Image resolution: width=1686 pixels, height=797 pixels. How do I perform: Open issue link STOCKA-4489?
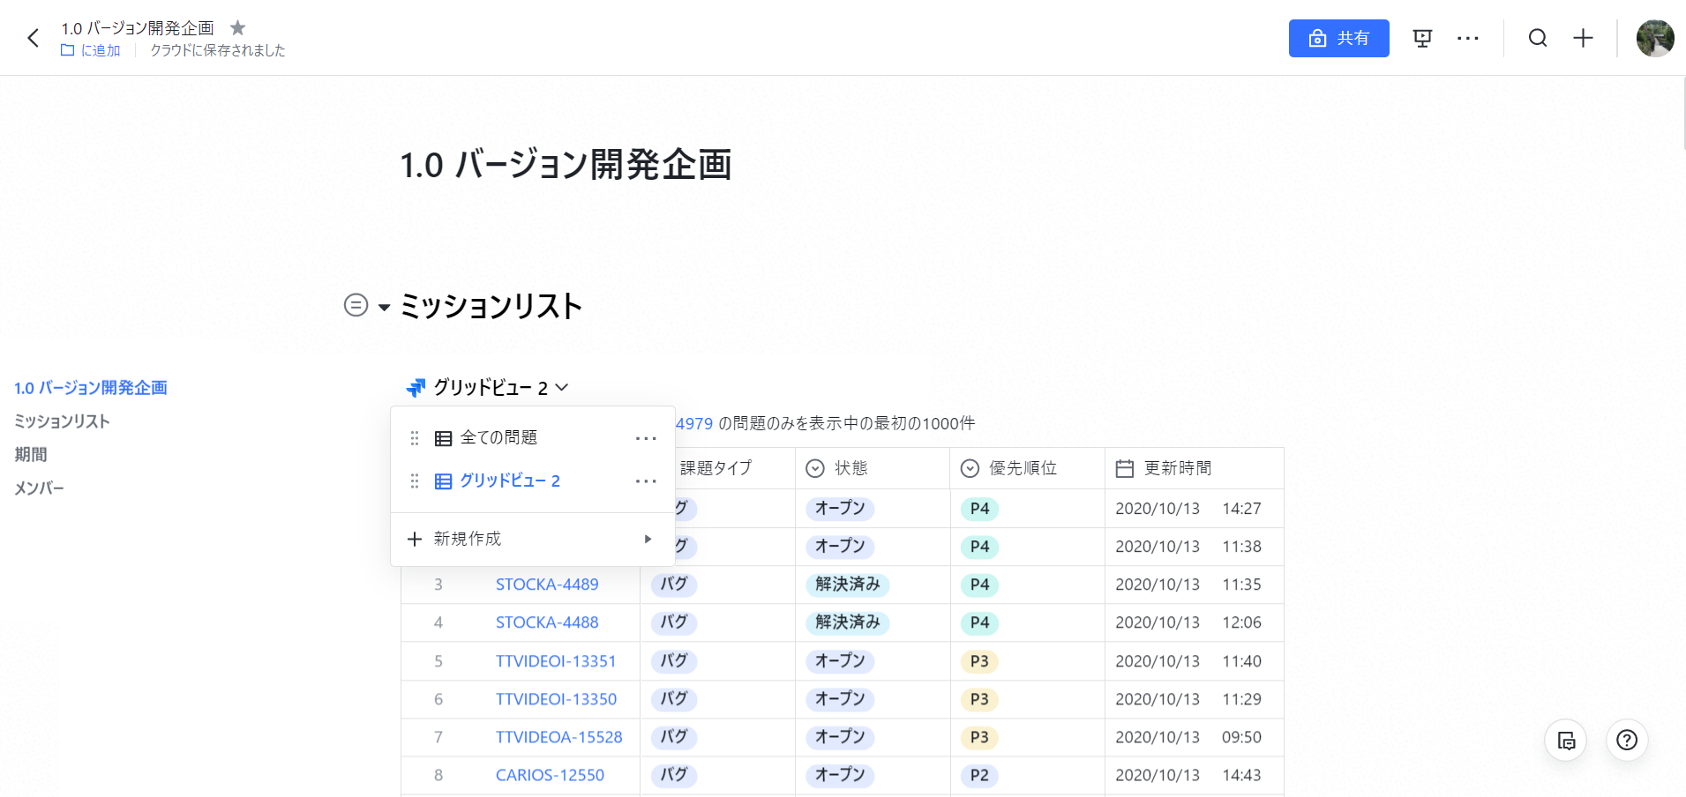[x=547, y=585]
